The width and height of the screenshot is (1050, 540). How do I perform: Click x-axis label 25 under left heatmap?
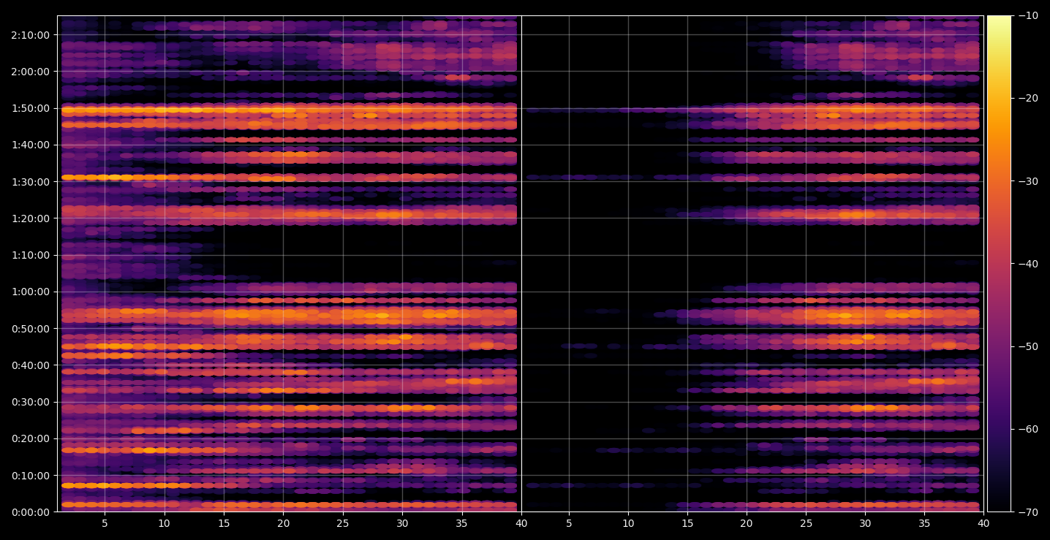(343, 524)
